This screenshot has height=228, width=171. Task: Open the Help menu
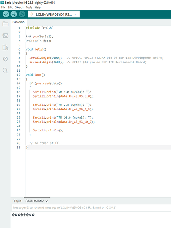(x=38, y=7)
